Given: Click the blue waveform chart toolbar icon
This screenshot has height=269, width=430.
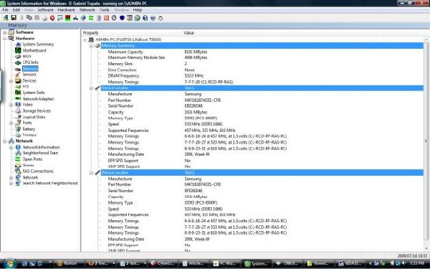Looking at the screenshot, I should pos(75,18).
